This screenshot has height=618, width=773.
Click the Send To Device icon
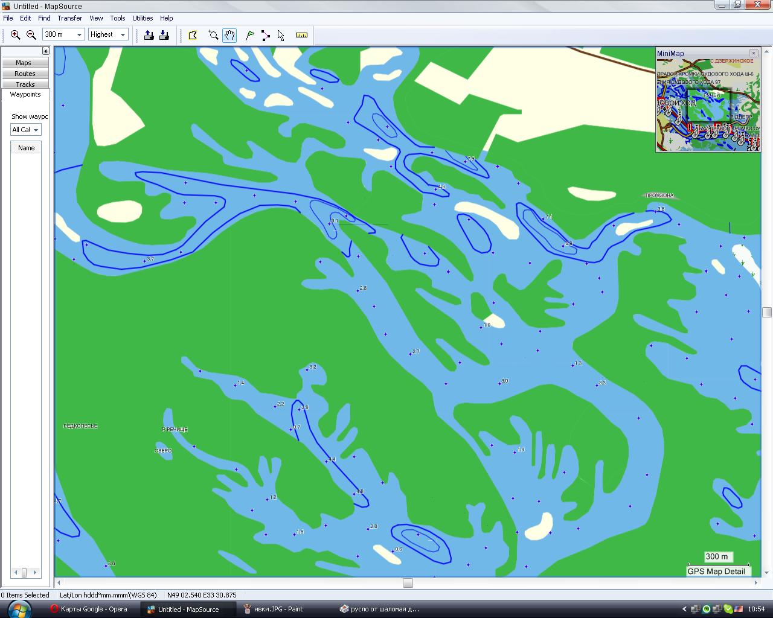tap(149, 35)
